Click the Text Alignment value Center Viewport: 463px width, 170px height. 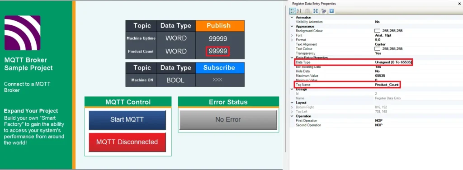pyautogui.click(x=380, y=44)
